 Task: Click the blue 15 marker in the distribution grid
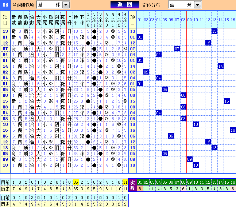227,101
